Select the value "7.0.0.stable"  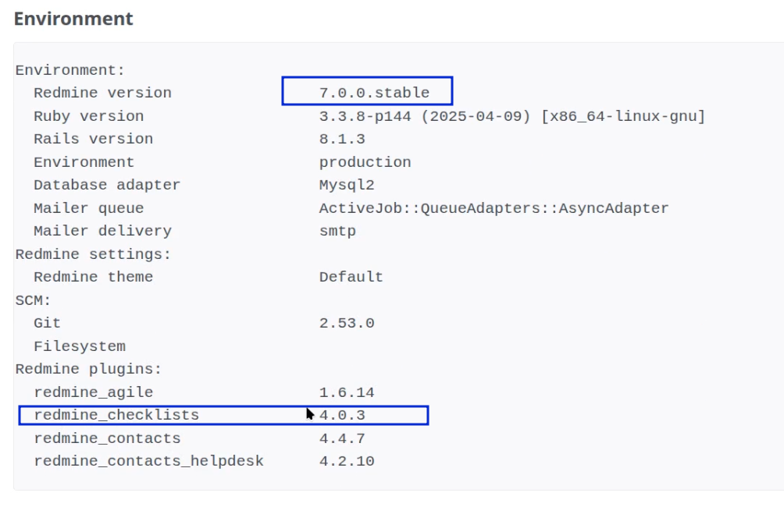(x=374, y=93)
